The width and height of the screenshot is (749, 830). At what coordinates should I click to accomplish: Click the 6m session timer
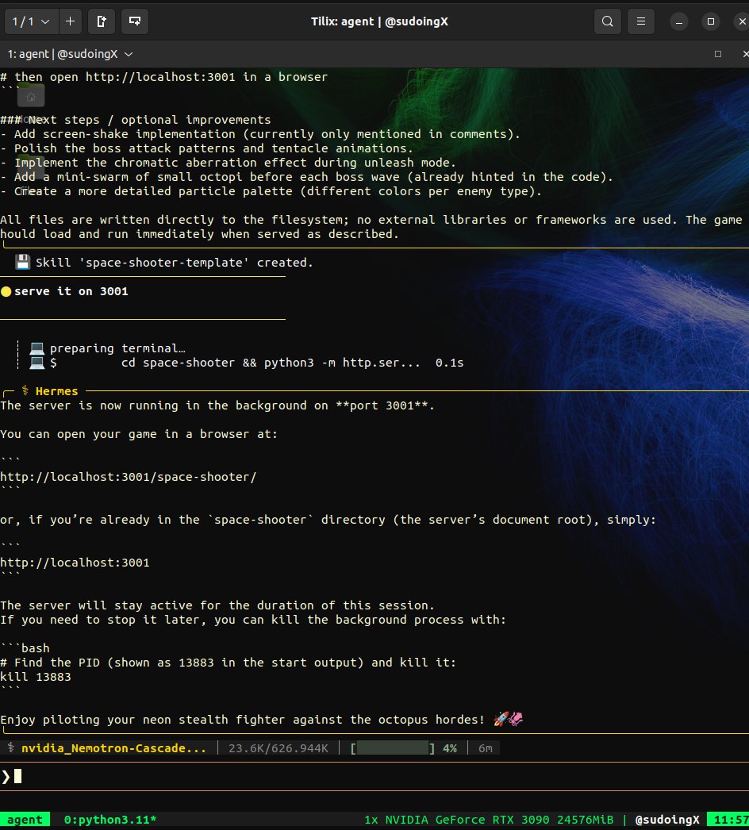click(486, 748)
